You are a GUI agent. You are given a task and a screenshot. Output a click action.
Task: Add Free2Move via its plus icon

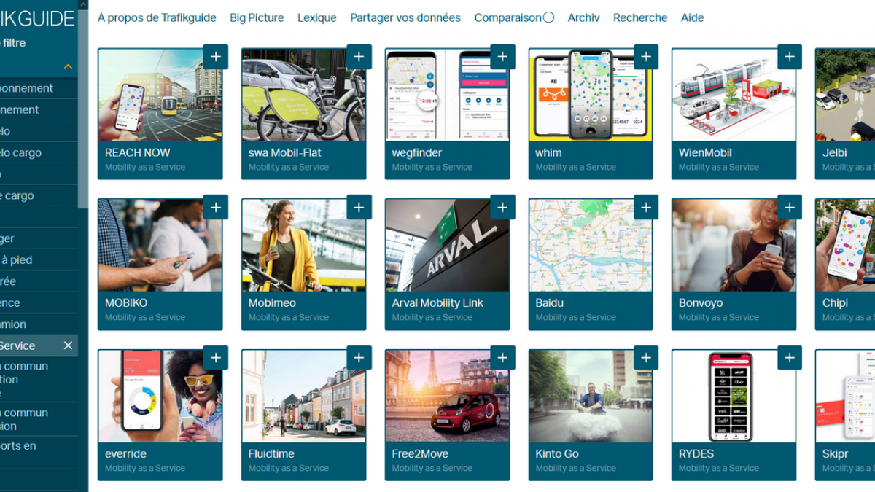tap(502, 358)
